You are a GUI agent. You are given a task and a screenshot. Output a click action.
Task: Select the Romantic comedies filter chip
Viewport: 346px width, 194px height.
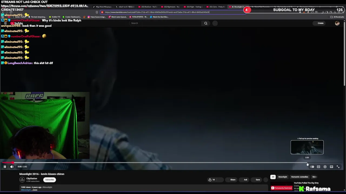[300, 177]
